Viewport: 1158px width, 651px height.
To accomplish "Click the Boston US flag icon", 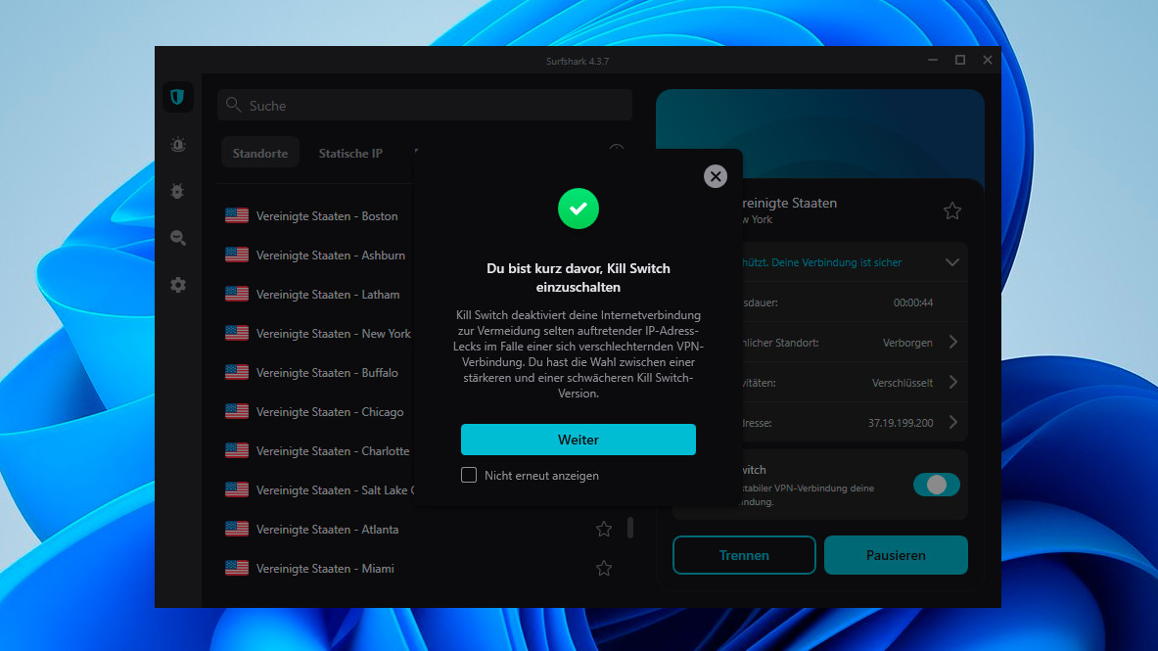I will tap(236, 215).
